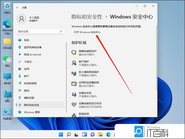Click the Windows Update refresh icon
Screen dimensions: 185x139
pyautogui.click(x=20, y=112)
